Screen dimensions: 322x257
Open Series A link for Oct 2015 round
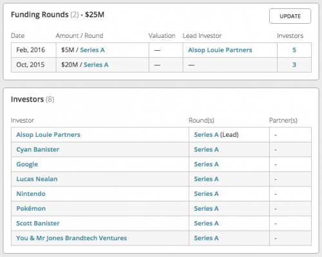(x=96, y=65)
